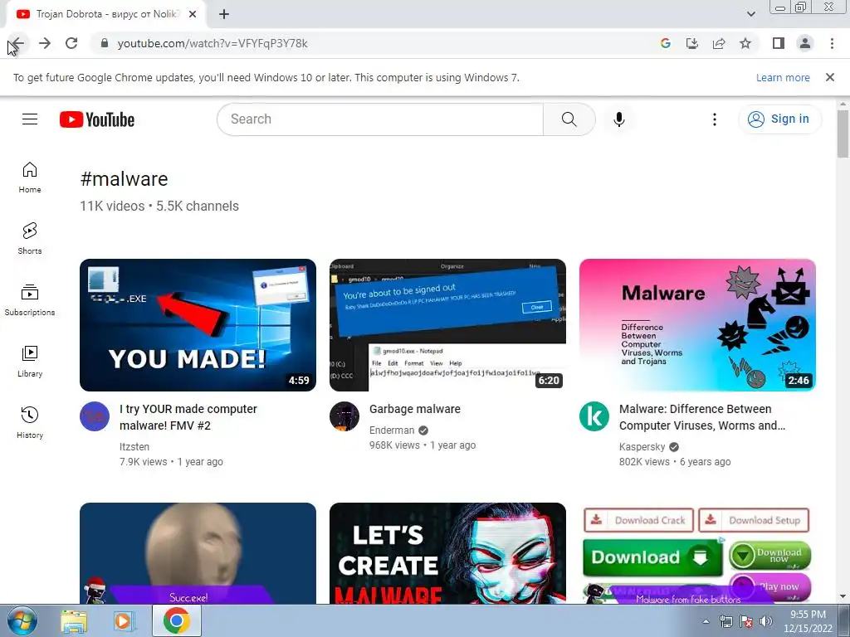This screenshot has width=850, height=637.
Task: Click the Google icon in address bar
Action: click(x=666, y=43)
